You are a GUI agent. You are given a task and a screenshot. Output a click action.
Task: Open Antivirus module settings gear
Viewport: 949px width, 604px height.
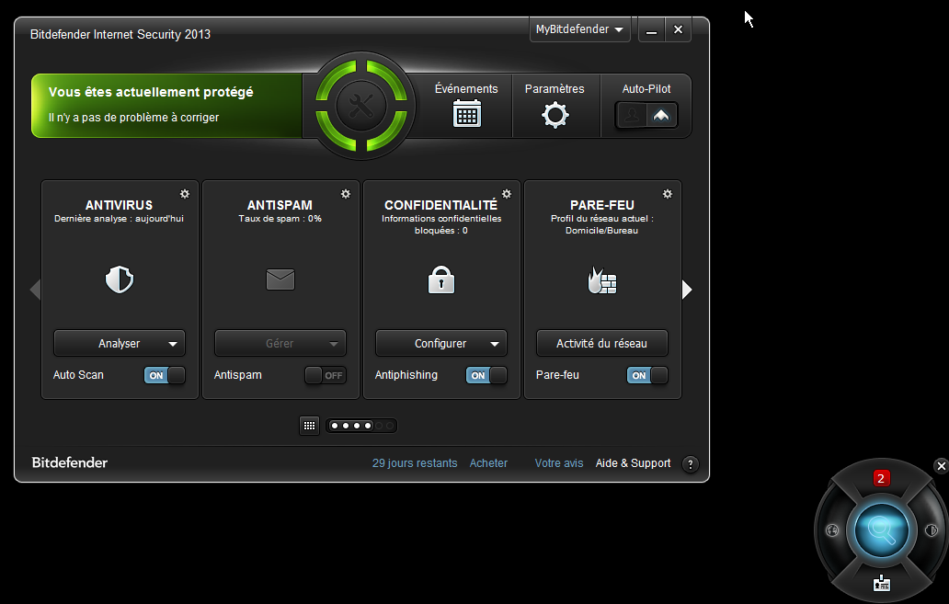[185, 194]
